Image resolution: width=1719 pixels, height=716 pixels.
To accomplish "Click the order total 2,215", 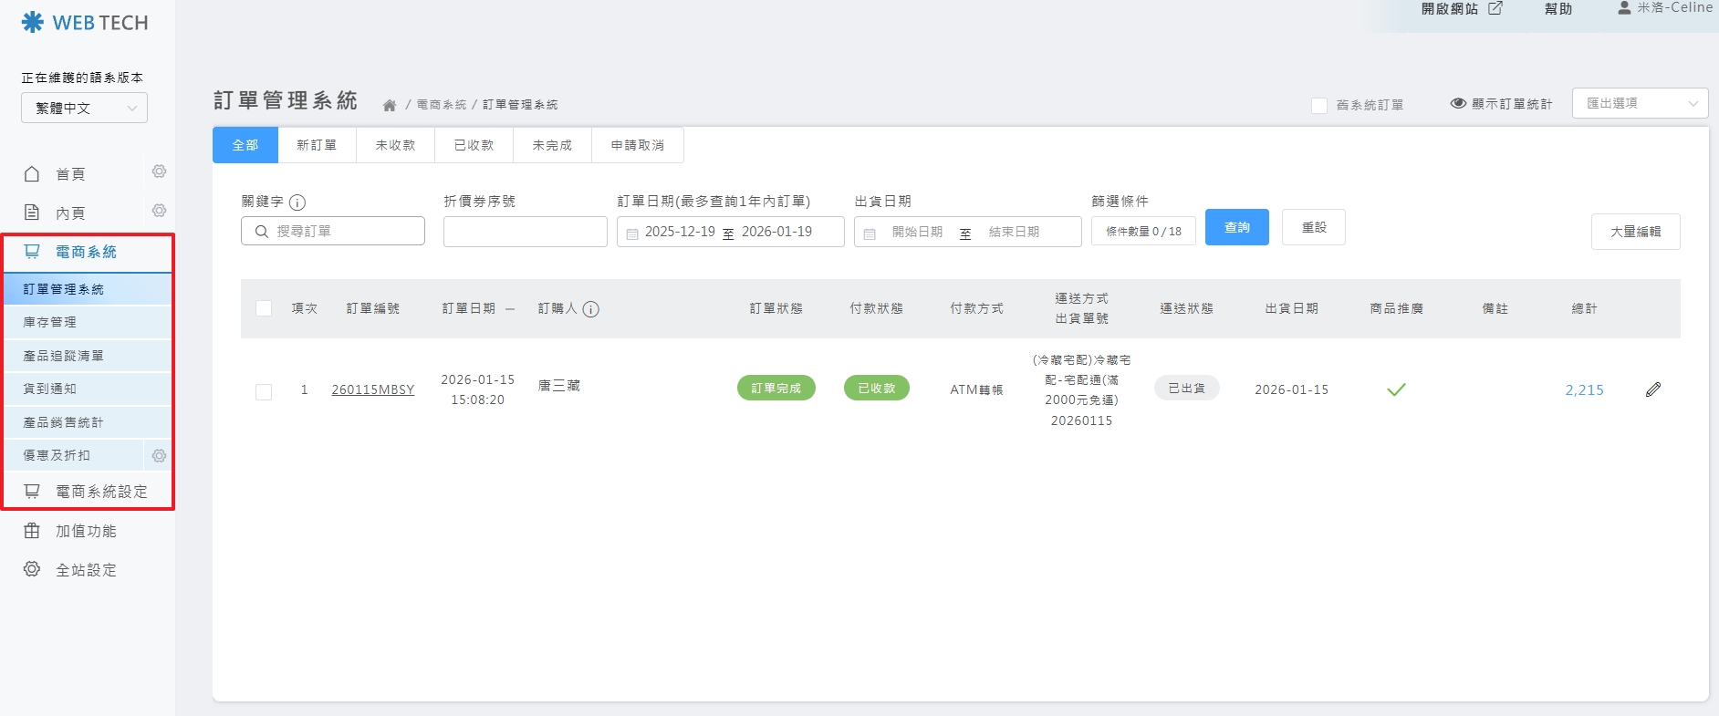I will [1584, 389].
